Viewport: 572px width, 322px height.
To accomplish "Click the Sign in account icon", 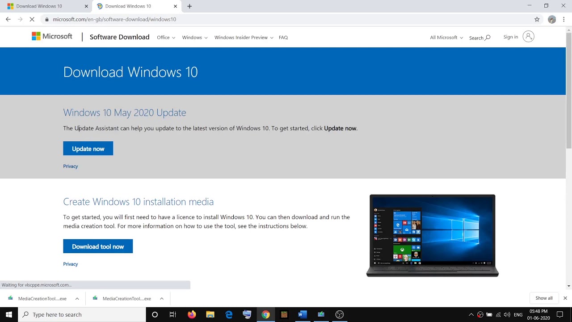I will 528,37.
